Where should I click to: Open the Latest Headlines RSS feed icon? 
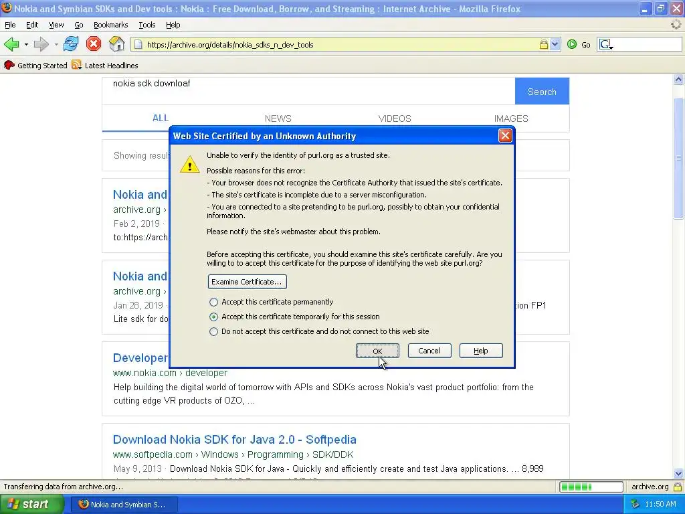point(76,65)
